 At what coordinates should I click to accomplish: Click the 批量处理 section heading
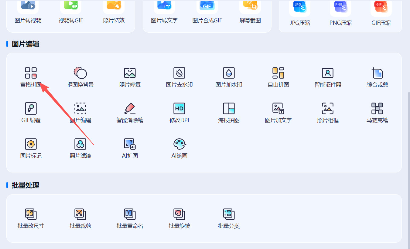[x=26, y=185]
